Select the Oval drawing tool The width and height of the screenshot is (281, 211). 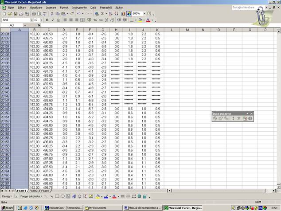pyautogui.click(x=63, y=196)
